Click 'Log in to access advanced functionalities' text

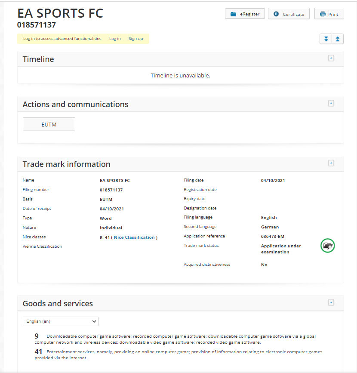pos(62,39)
